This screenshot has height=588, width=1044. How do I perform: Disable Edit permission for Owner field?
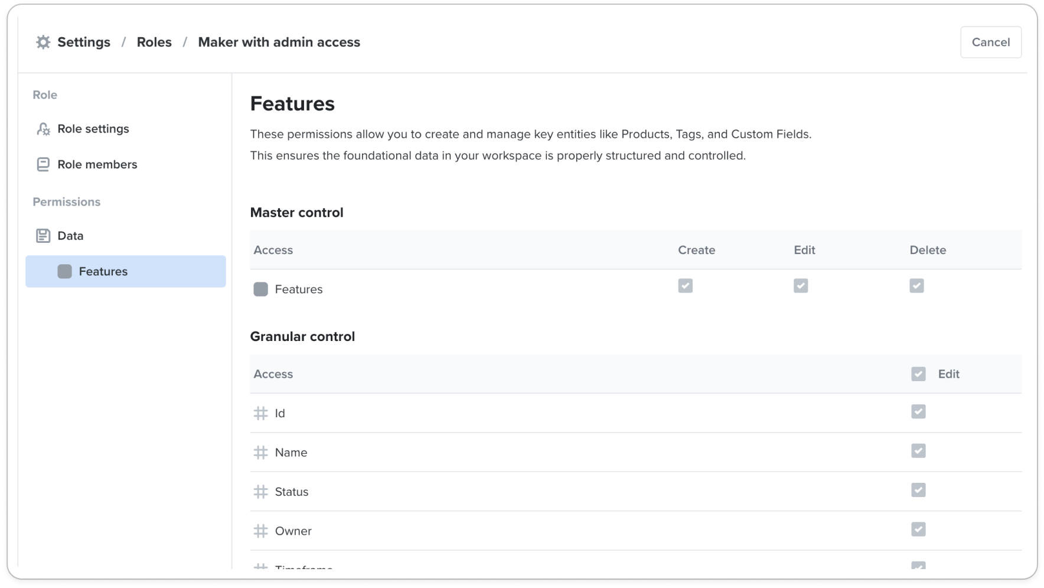tap(918, 529)
